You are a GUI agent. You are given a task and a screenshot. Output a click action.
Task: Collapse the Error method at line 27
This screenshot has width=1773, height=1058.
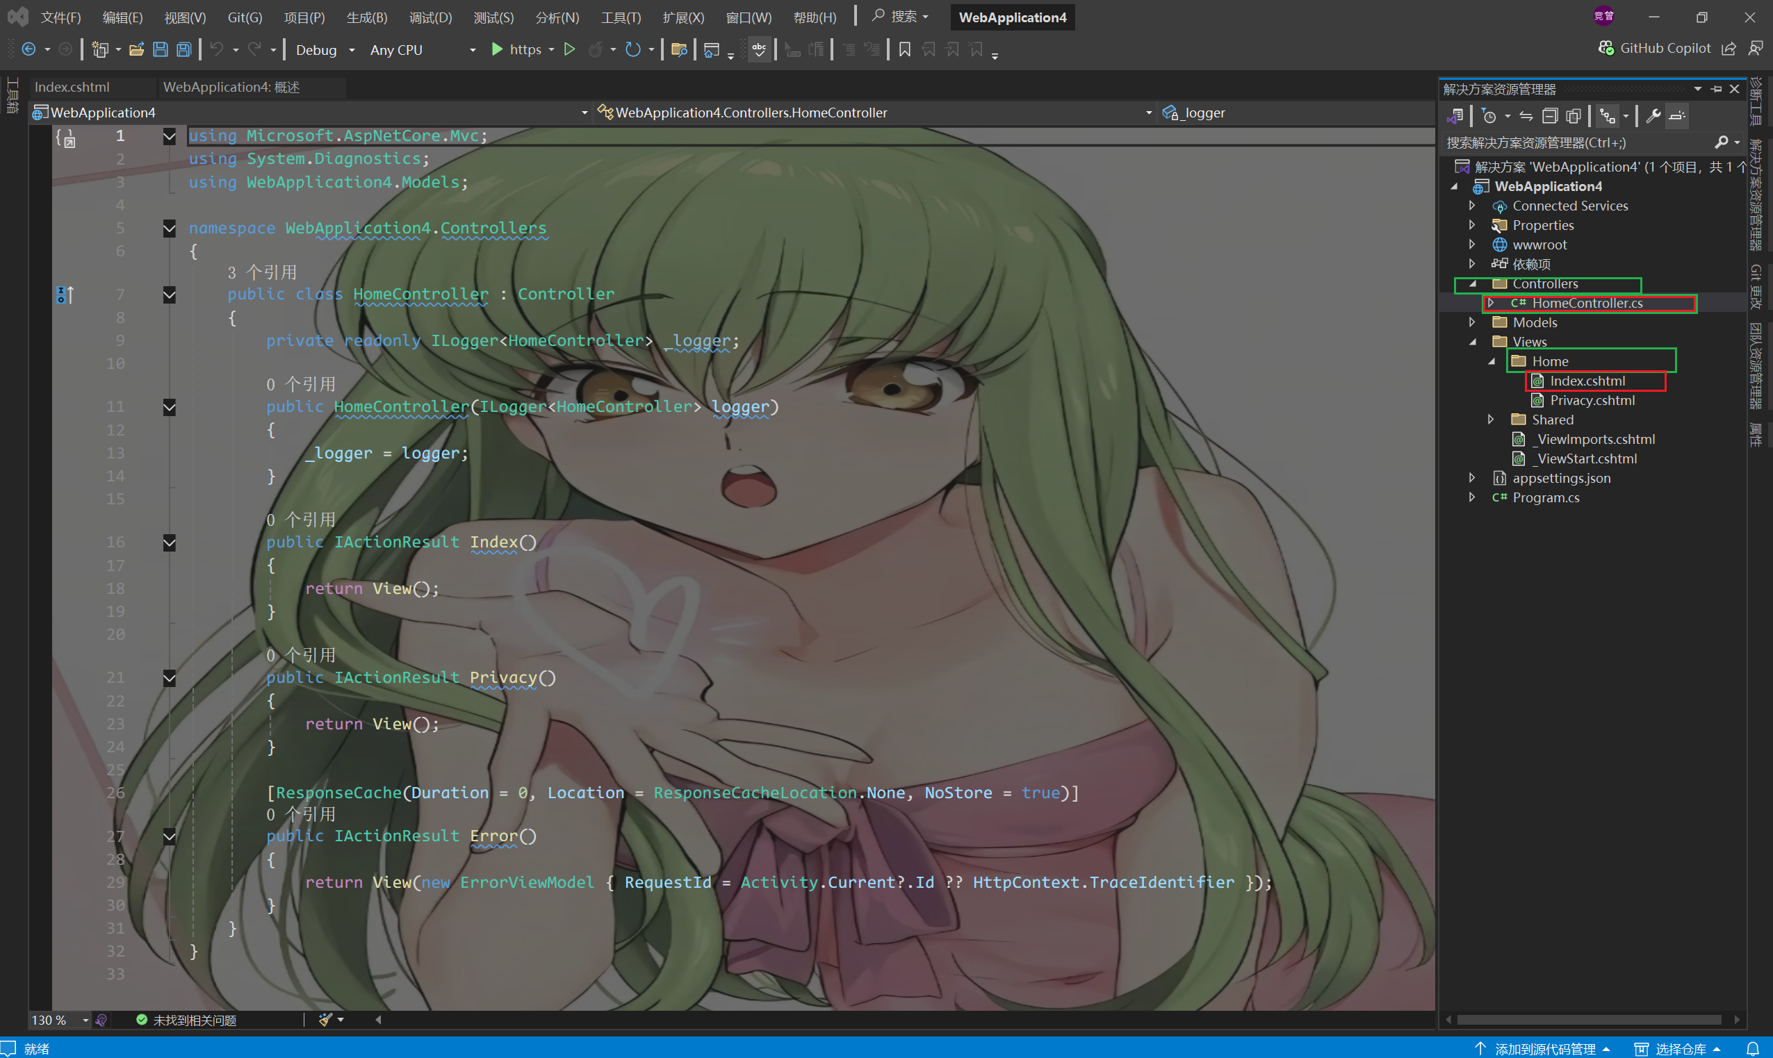(169, 837)
